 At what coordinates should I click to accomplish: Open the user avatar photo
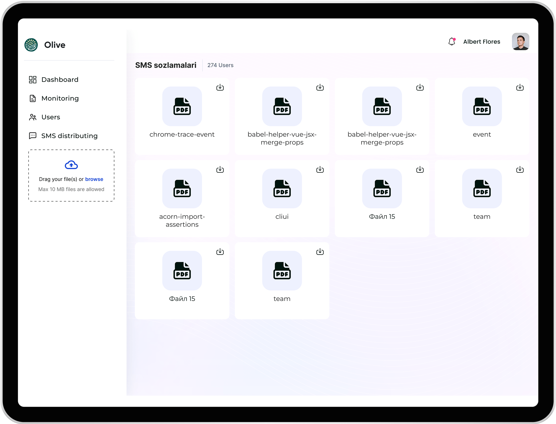pos(520,42)
